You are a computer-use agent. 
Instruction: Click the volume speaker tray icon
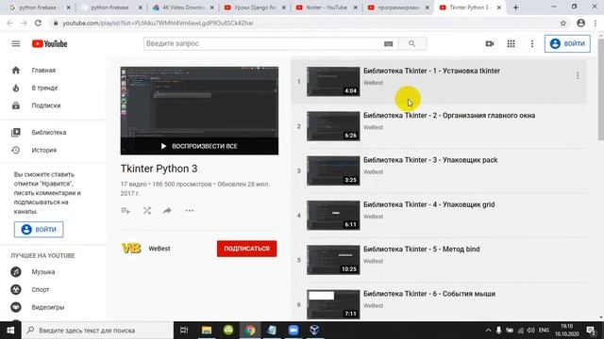tap(530, 331)
